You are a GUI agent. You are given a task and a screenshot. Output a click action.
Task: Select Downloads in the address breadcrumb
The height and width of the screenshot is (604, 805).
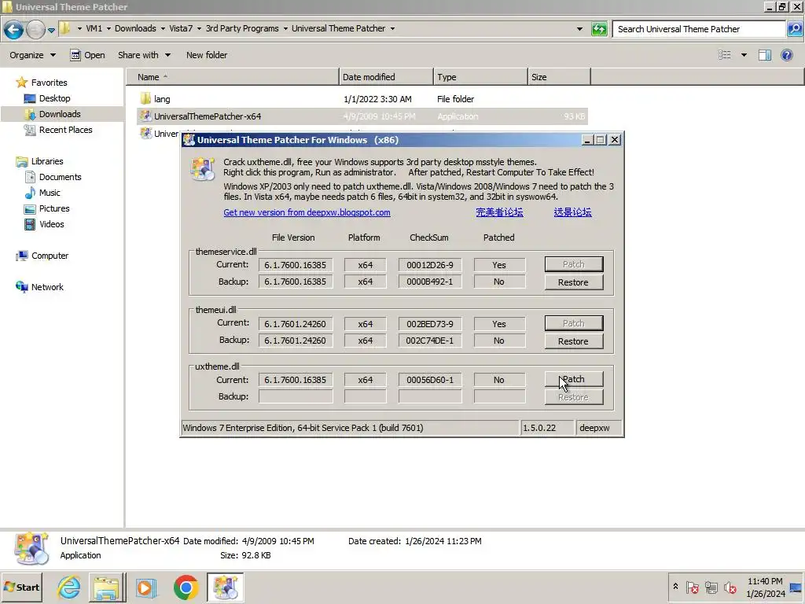tap(135, 28)
